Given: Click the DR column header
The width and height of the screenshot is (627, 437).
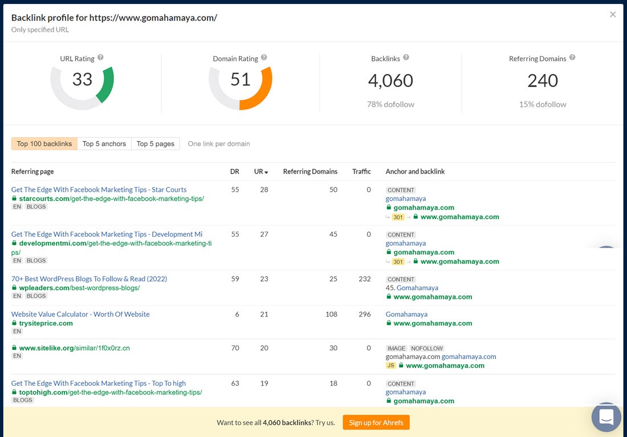Looking at the screenshot, I should (234, 172).
